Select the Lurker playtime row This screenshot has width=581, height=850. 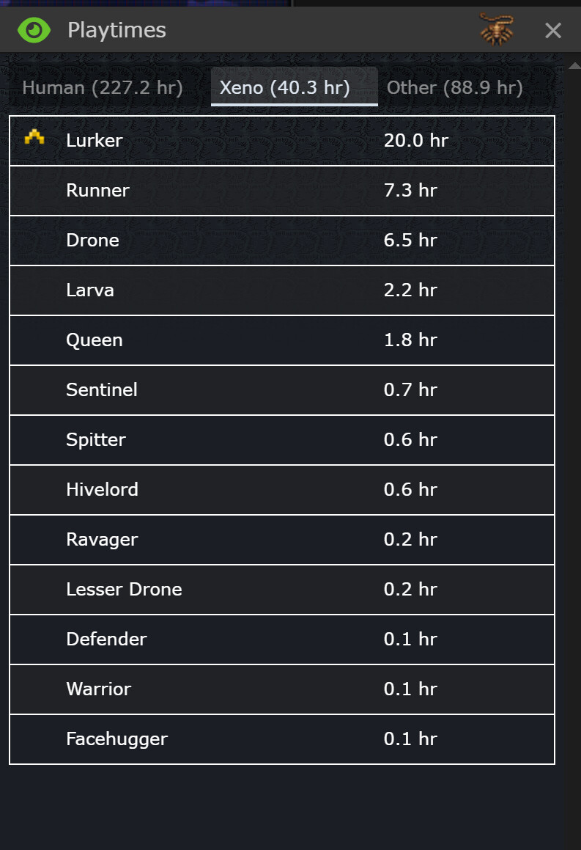pos(282,141)
